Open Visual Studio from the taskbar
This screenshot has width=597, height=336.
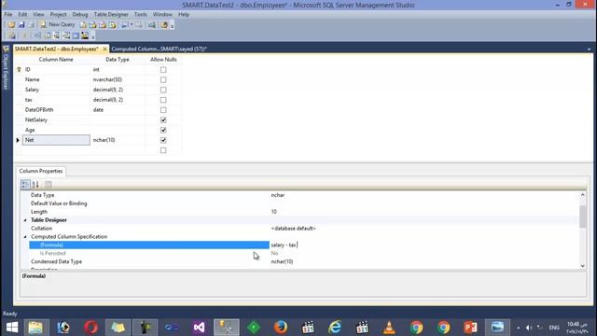coord(199,328)
